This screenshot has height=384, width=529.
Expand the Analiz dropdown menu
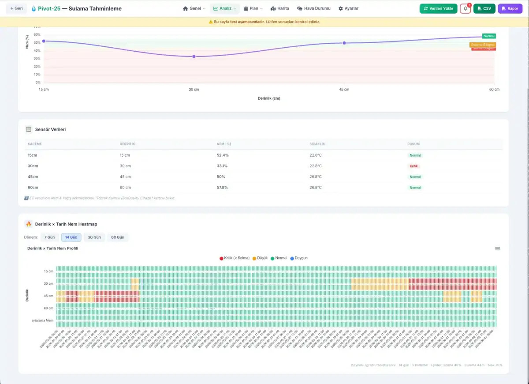224,8
